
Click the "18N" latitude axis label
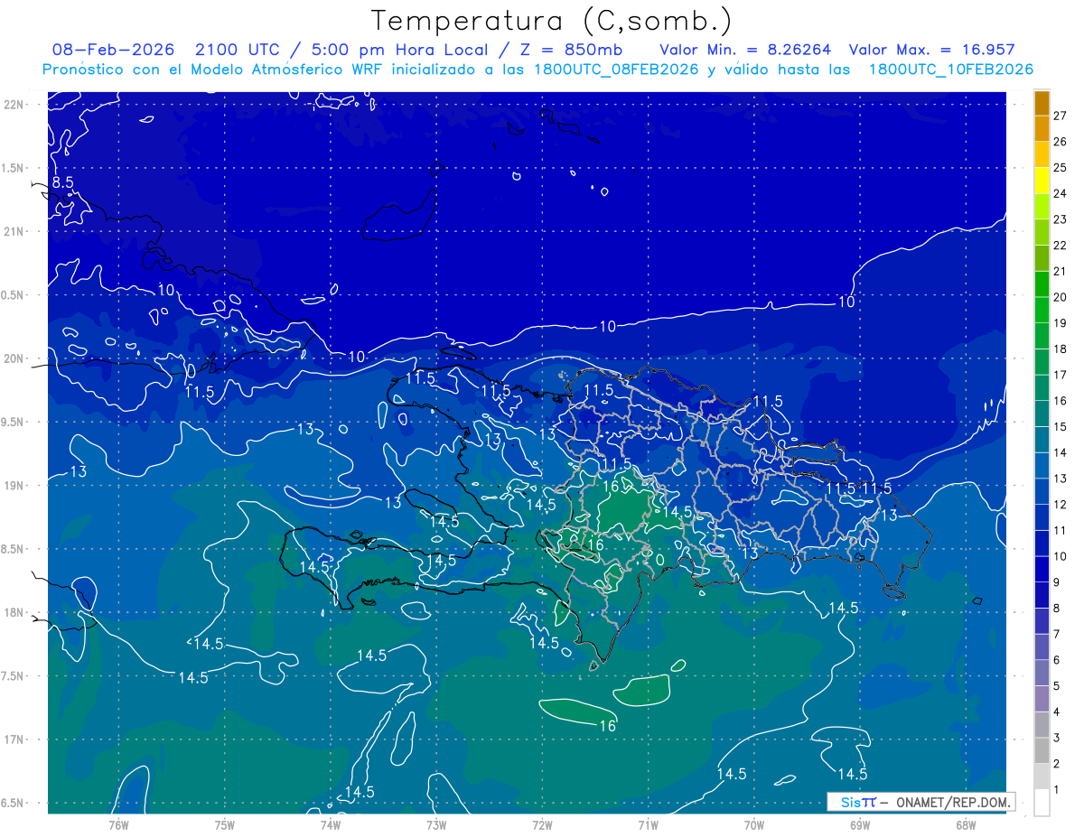click(x=14, y=613)
